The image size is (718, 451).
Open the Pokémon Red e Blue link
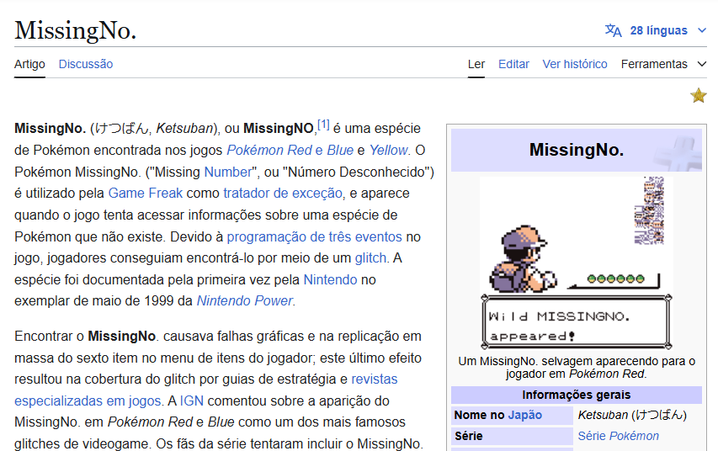(x=290, y=150)
